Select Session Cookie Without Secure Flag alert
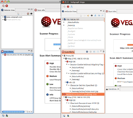This screenshot has height=118, width=133. point(87,74)
